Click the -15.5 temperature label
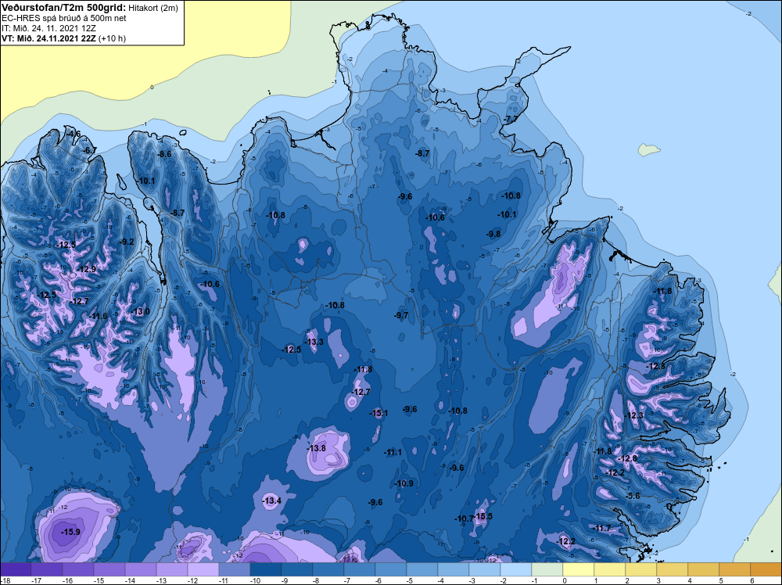 pyautogui.click(x=482, y=516)
